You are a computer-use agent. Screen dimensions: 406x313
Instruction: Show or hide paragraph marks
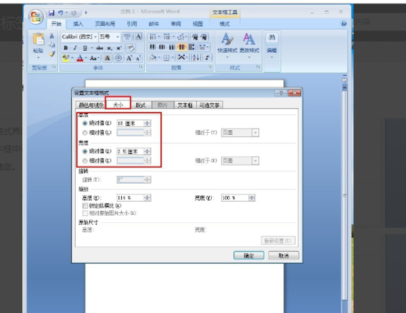coord(207,58)
